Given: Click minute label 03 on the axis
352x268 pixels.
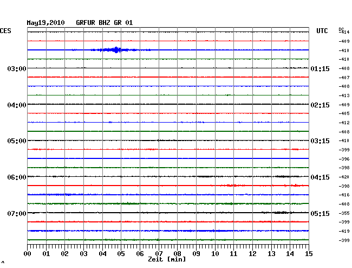Looking at the screenshot, I should 83,254.
